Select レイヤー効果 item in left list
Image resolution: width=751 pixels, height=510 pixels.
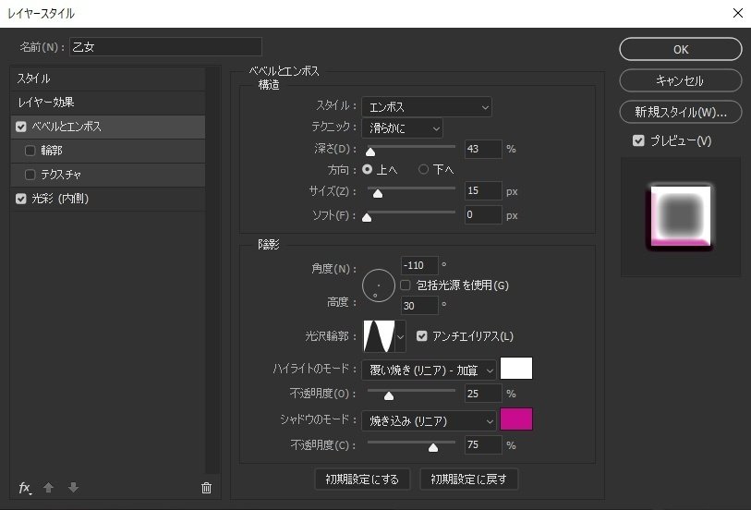[108, 103]
